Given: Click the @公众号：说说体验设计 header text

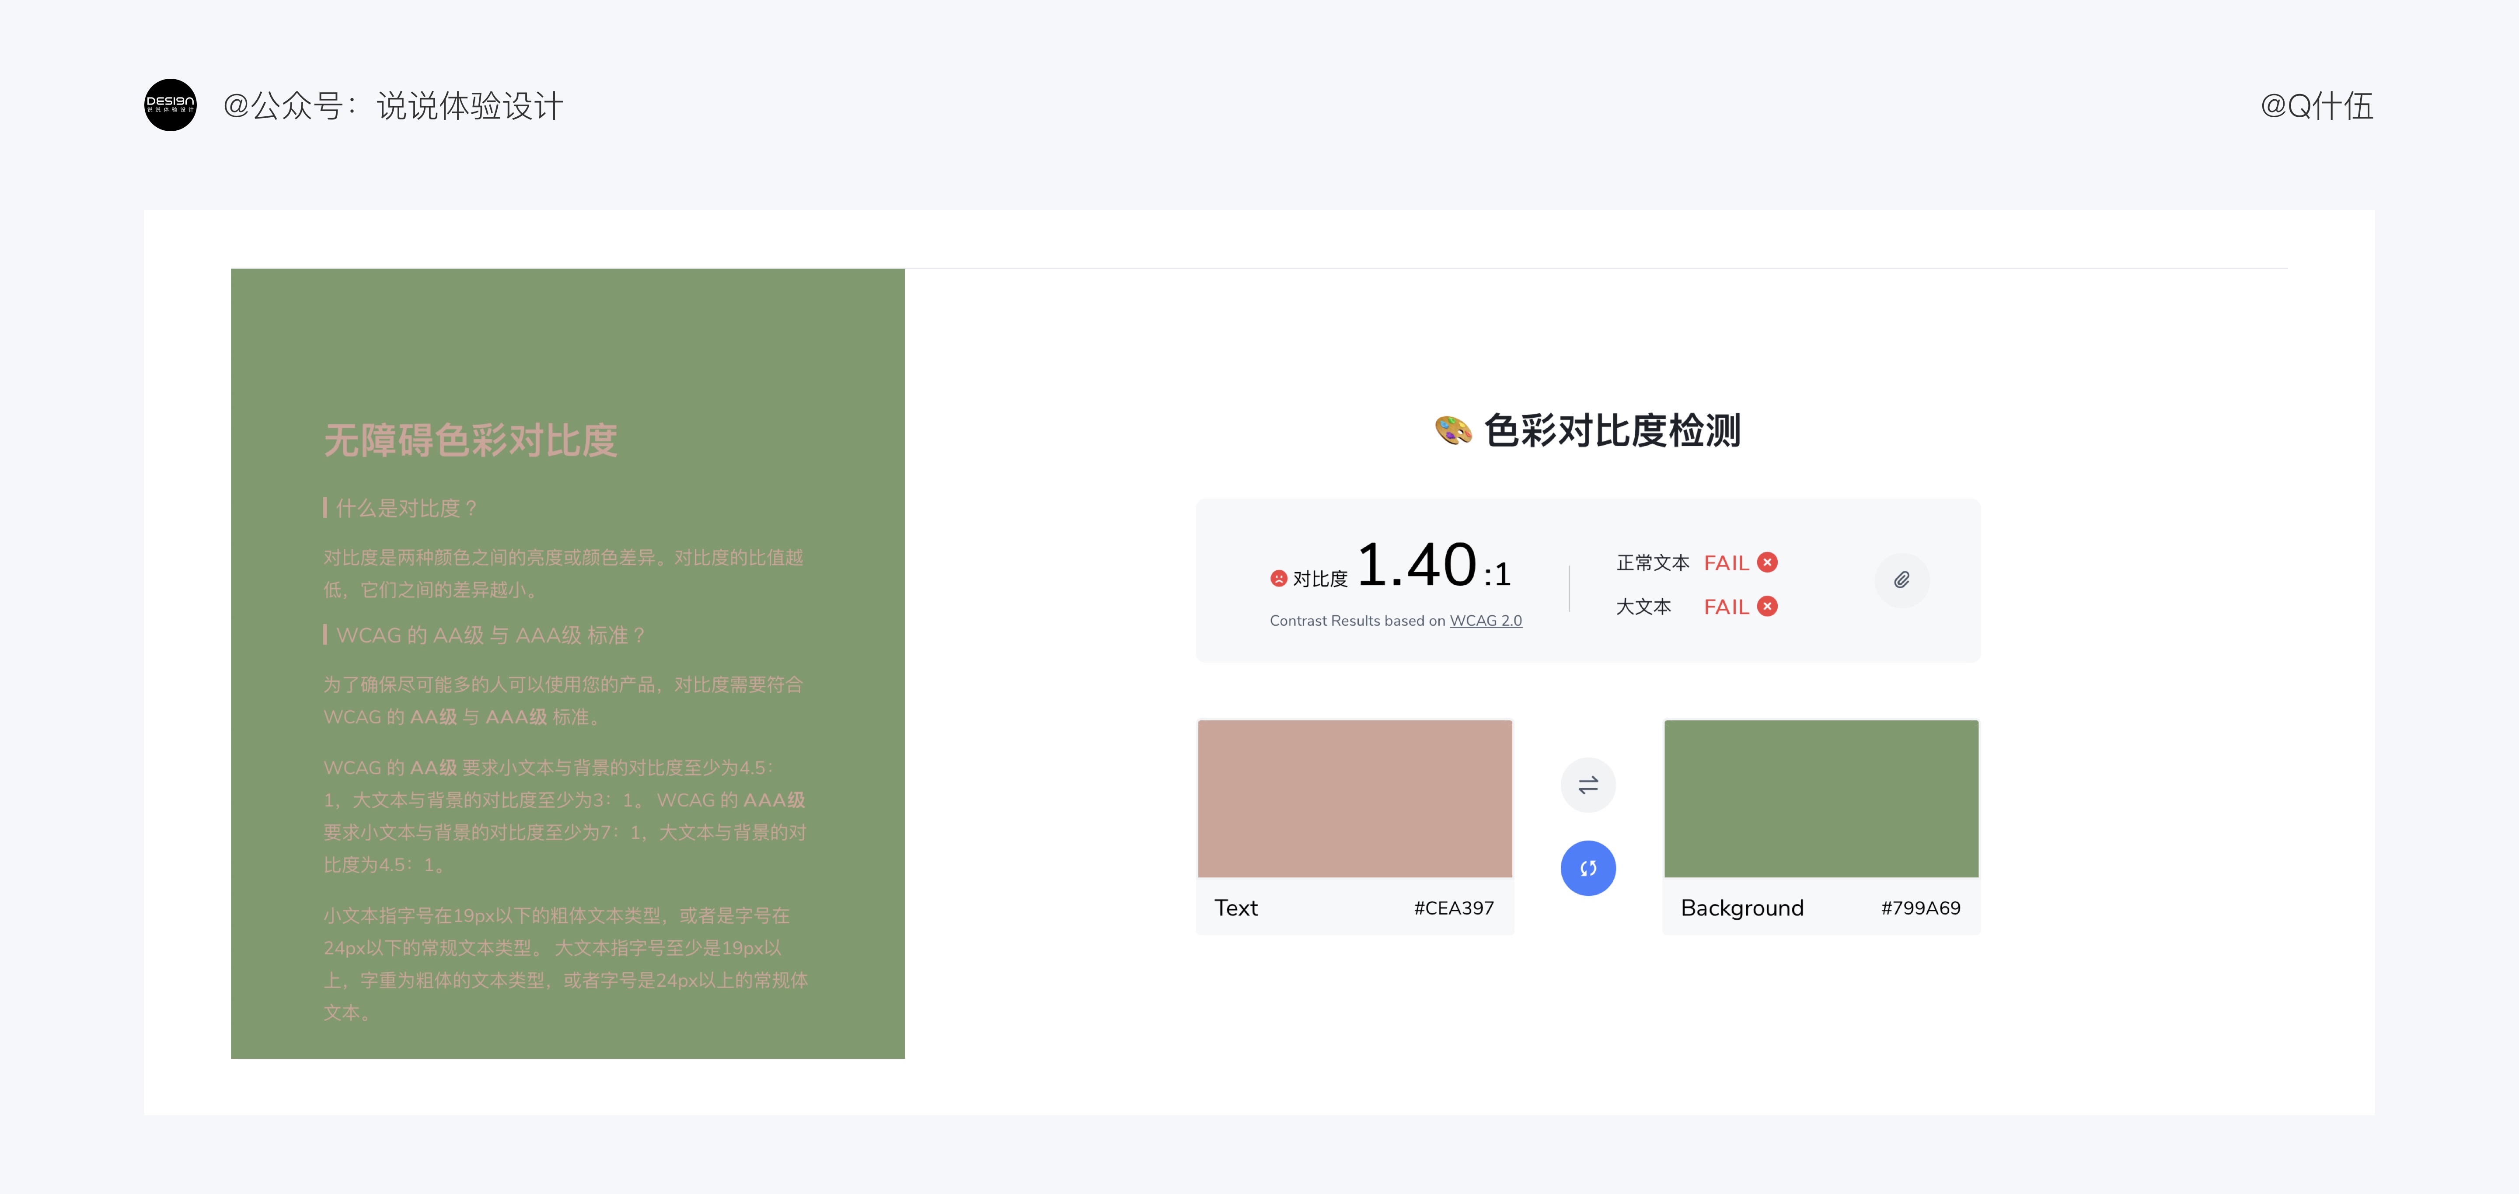Looking at the screenshot, I should (393, 105).
